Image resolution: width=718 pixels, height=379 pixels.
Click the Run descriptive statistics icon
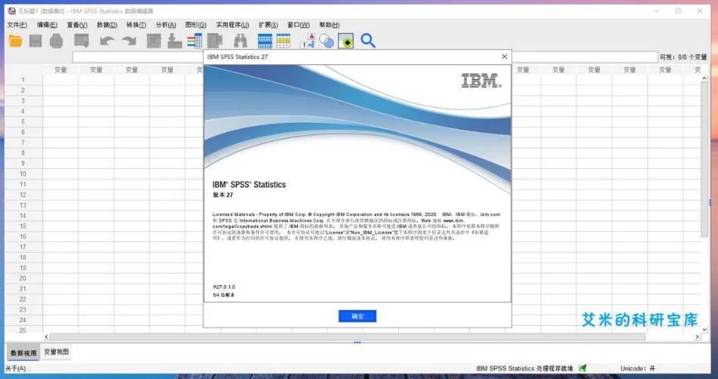215,41
